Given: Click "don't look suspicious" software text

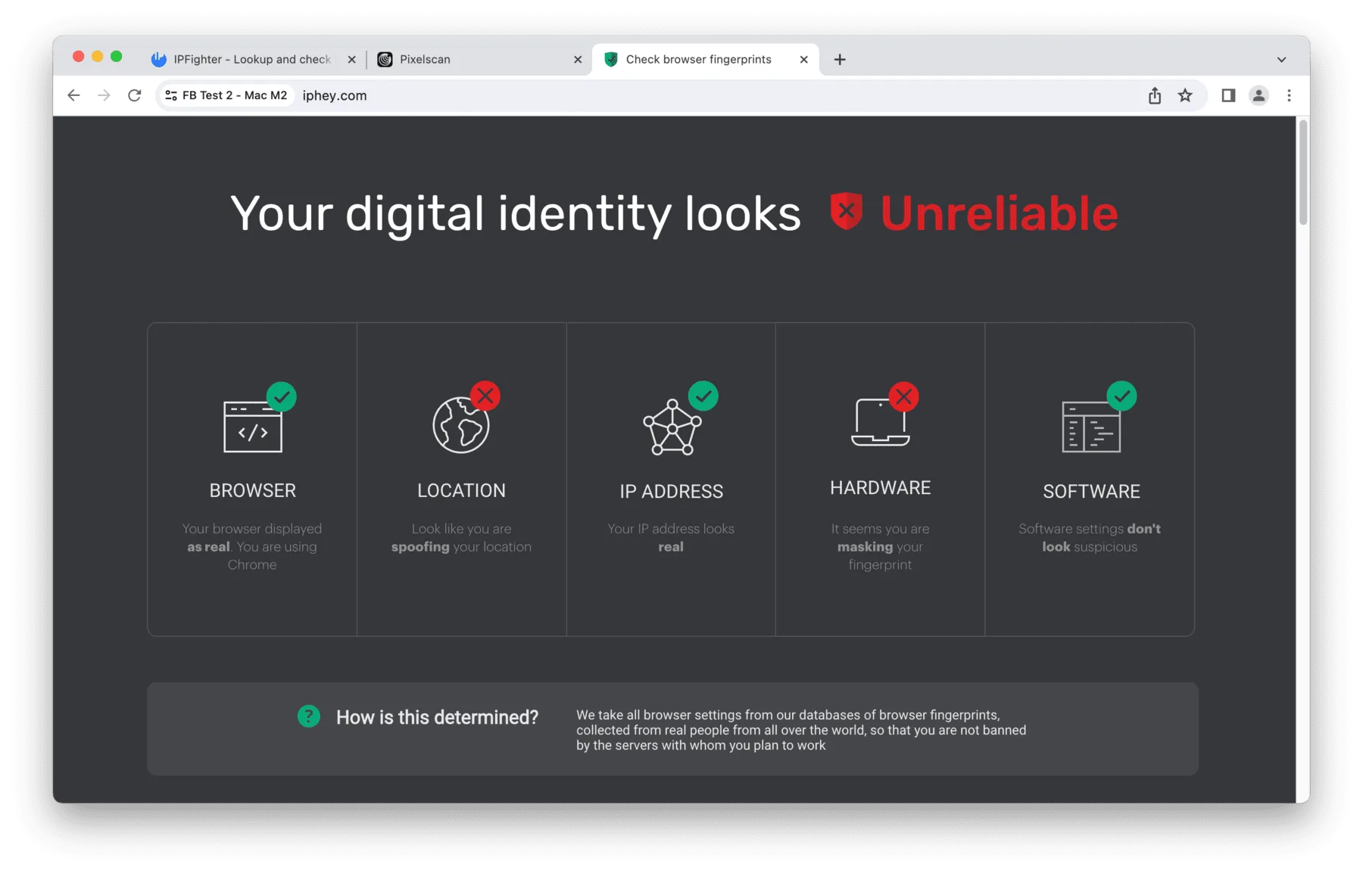Looking at the screenshot, I should tap(1090, 537).
